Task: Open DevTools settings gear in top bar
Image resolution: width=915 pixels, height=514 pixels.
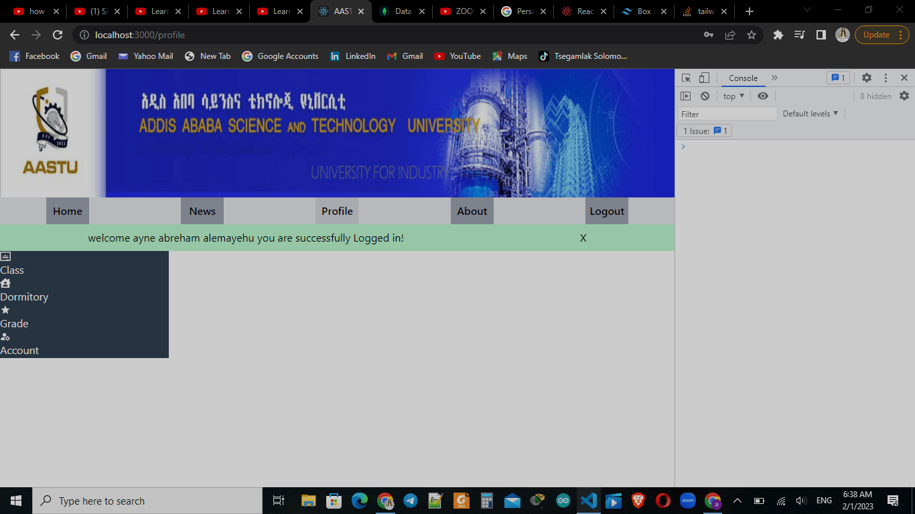Action: click(x=867, y=78)
